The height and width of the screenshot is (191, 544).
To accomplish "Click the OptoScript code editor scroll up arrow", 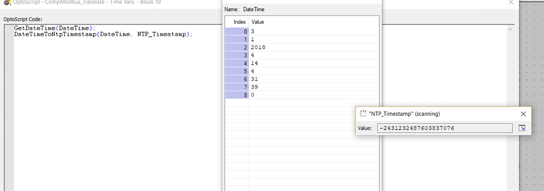I will tap(511, 29).
